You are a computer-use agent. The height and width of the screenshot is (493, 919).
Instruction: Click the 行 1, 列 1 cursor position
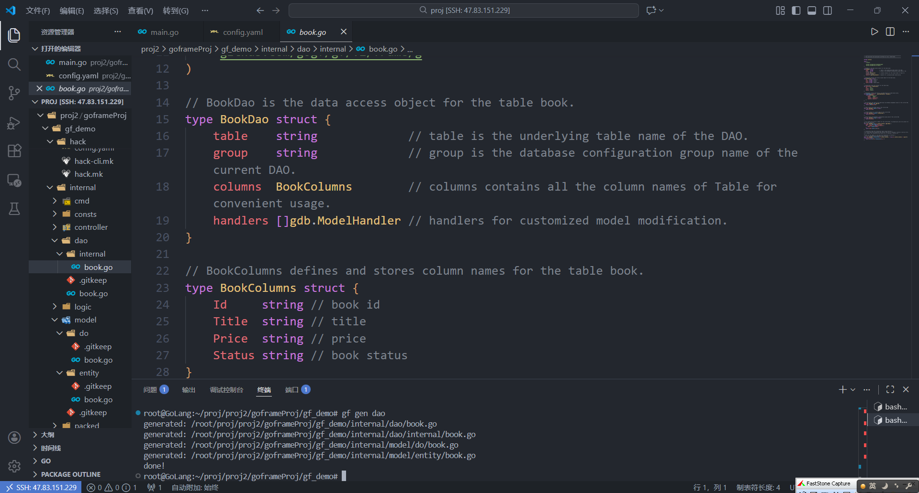tap(710, 487)
